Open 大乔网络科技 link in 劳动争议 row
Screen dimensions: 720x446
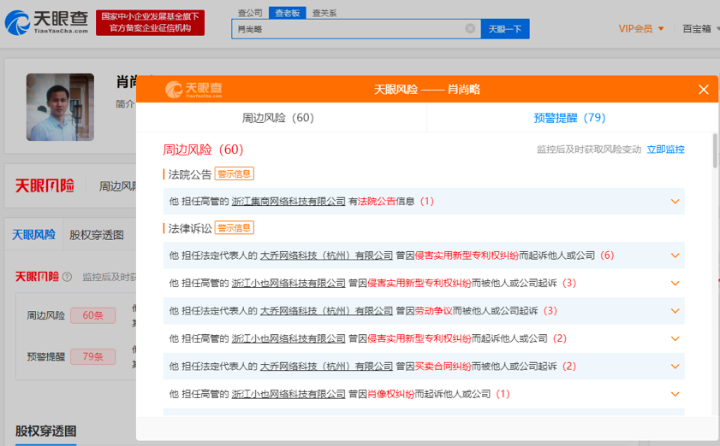click(x=326, y=311)
